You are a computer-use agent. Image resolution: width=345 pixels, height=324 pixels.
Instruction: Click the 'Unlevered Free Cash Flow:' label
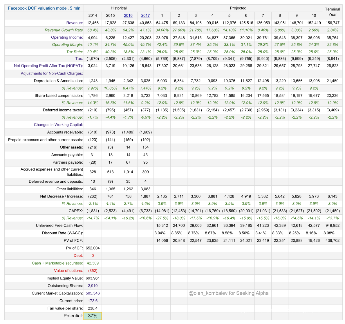pyautogui.click(x=59, y=226)
